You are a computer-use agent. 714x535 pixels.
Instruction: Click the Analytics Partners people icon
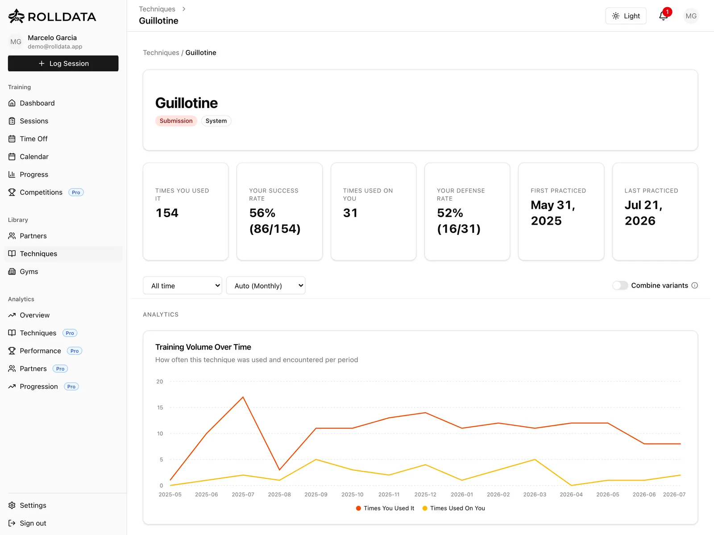click(12, 369)
